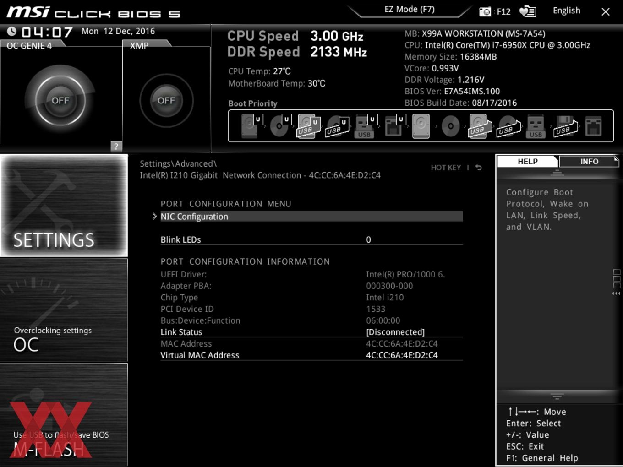Select the USB floppy boot device icon
Image resolution: width=623 pixels, height=467 pixels.
566,126
